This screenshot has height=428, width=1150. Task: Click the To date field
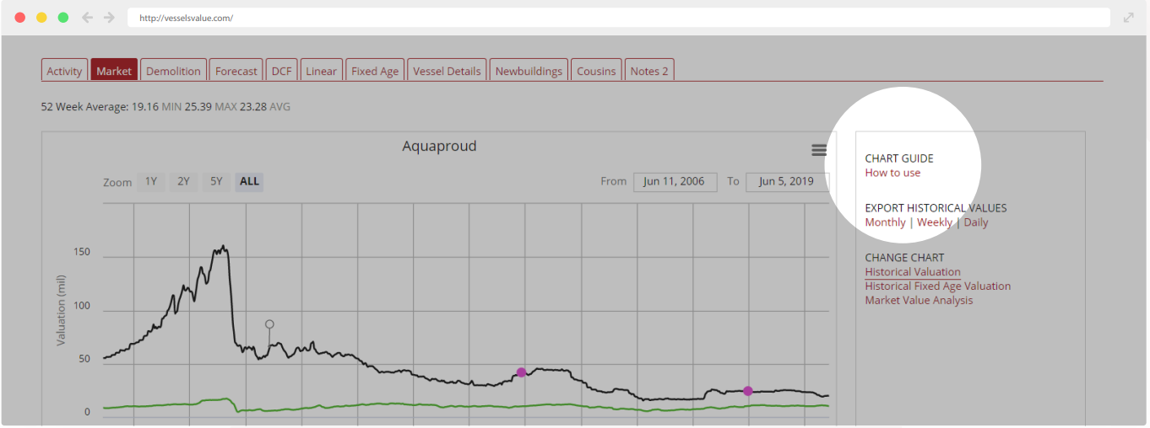(x=787, y=181)
